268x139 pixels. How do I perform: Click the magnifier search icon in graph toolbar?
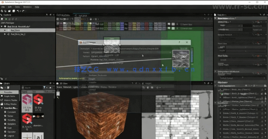(73, 19)
